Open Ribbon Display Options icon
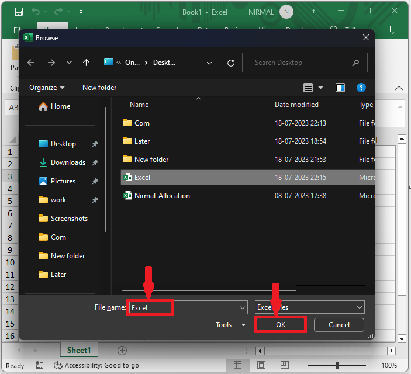 pyautogui.click(x=313, y=11)
